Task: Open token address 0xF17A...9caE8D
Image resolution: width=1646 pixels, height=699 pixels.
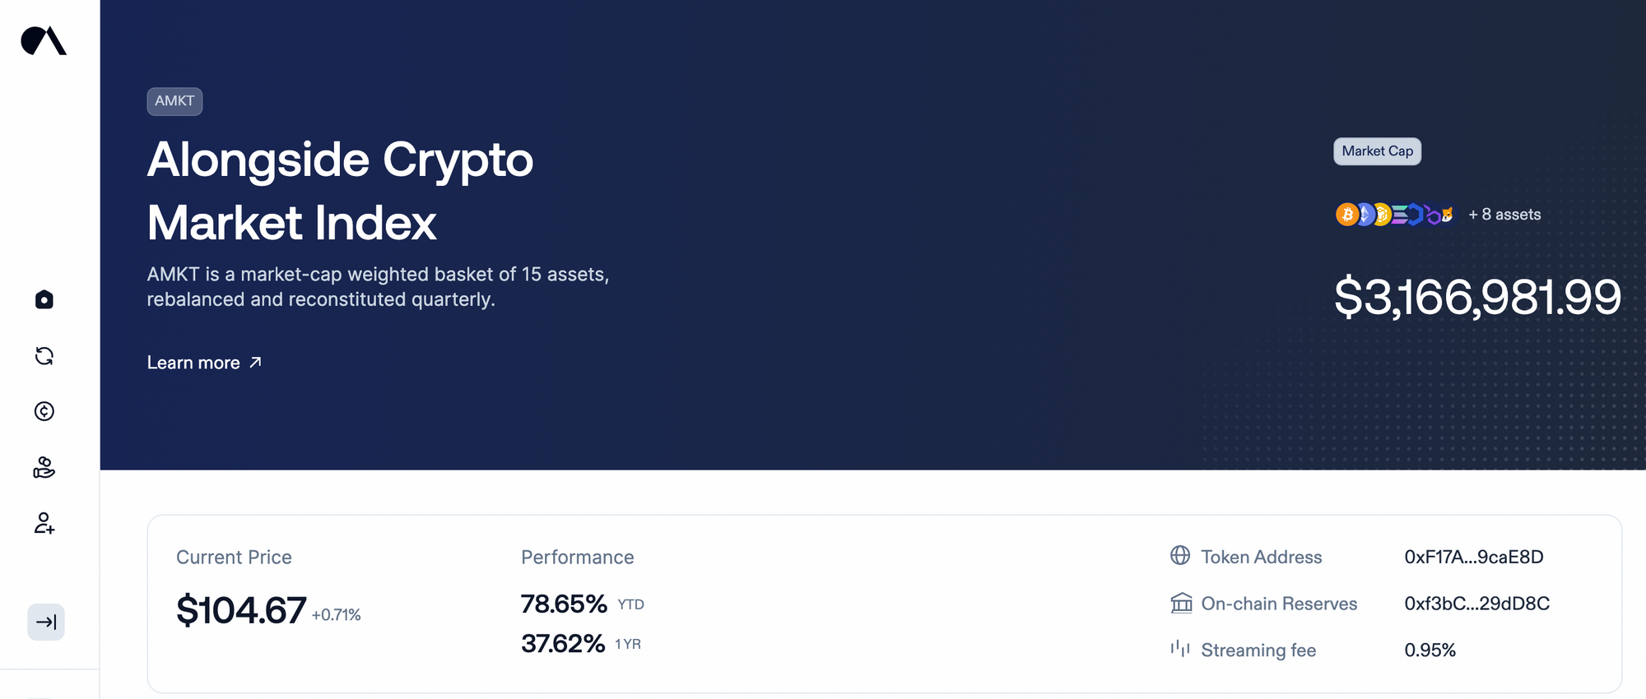Action: pos(1473,557)
